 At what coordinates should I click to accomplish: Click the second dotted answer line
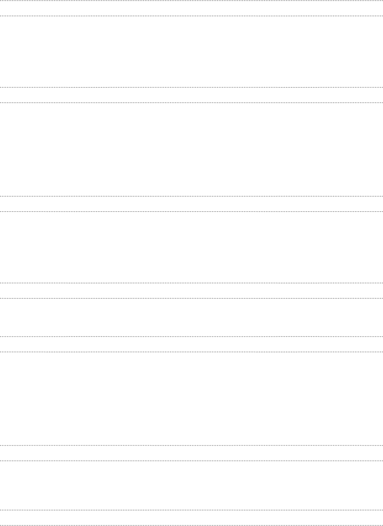(x=191, y=16)
